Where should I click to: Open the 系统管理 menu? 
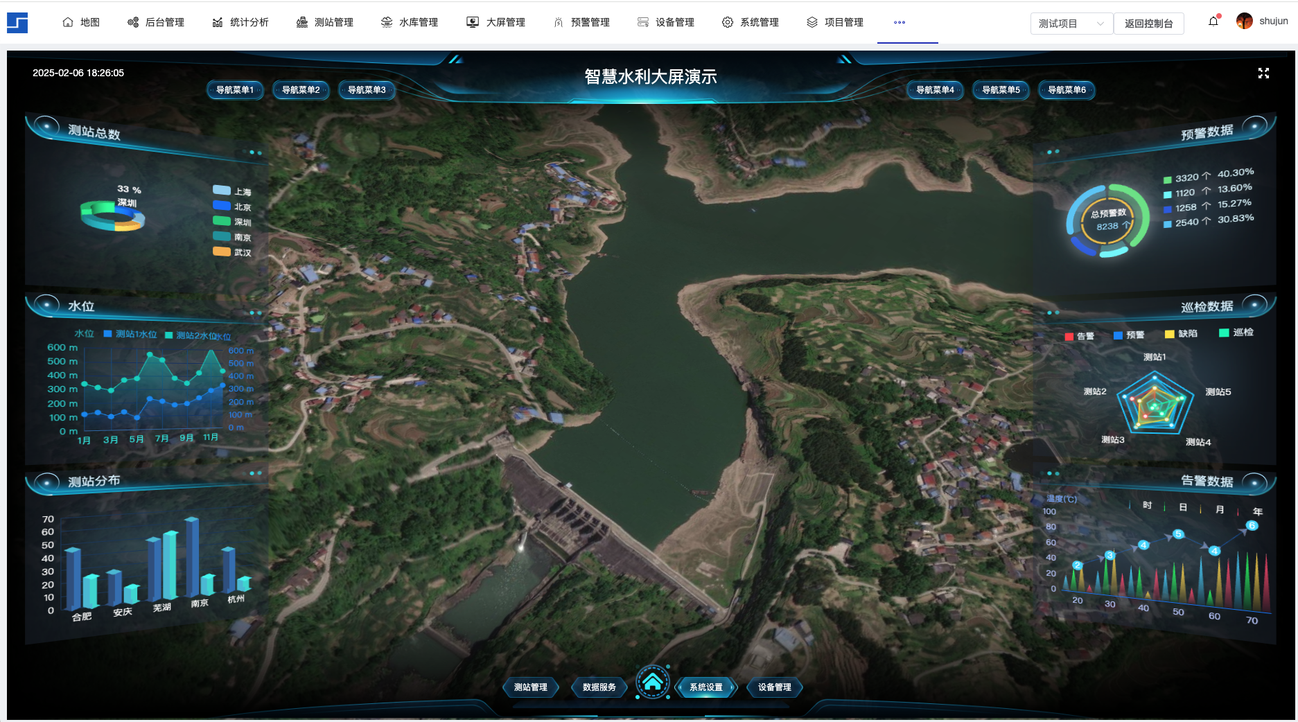pos(751,22)
